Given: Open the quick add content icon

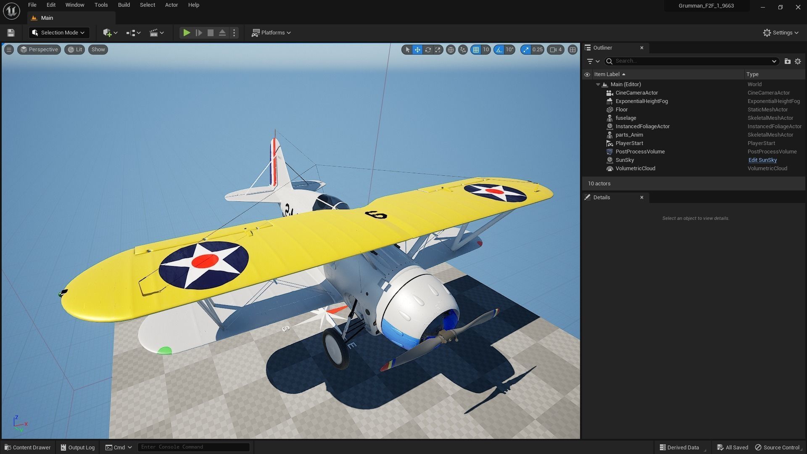Looking at the screenshot, I should tap(110, 33).
